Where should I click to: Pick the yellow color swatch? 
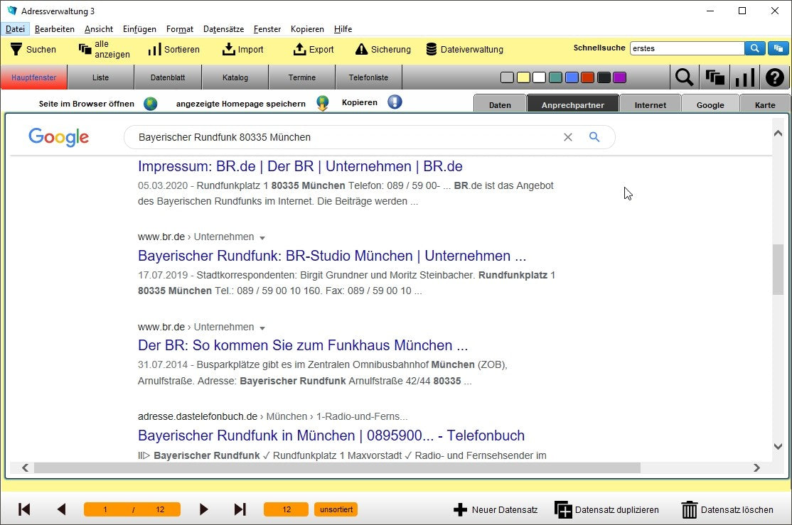pos(523,77)
